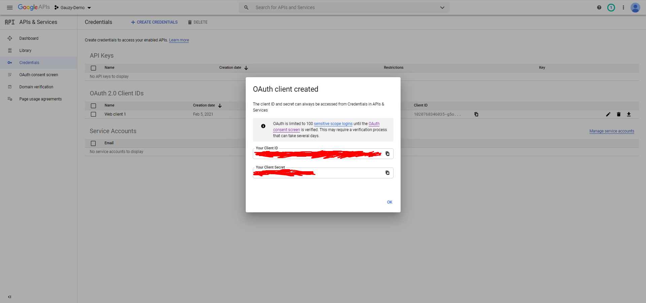This screenshot has height=303, width=646.
Task: Toggle the Service Accounts select-all checkbox
Action: pos(94,144)
